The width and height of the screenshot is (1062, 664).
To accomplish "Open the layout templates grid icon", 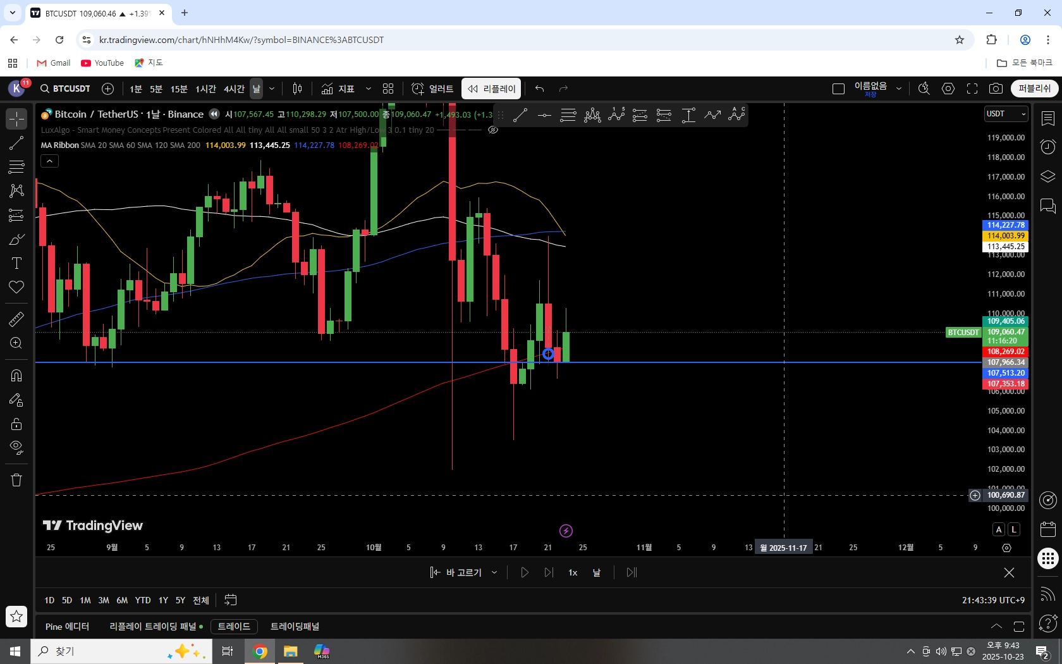I will pos(388,89).
